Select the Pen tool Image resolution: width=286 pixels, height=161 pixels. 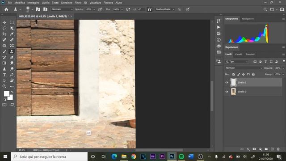click(12, 75)
